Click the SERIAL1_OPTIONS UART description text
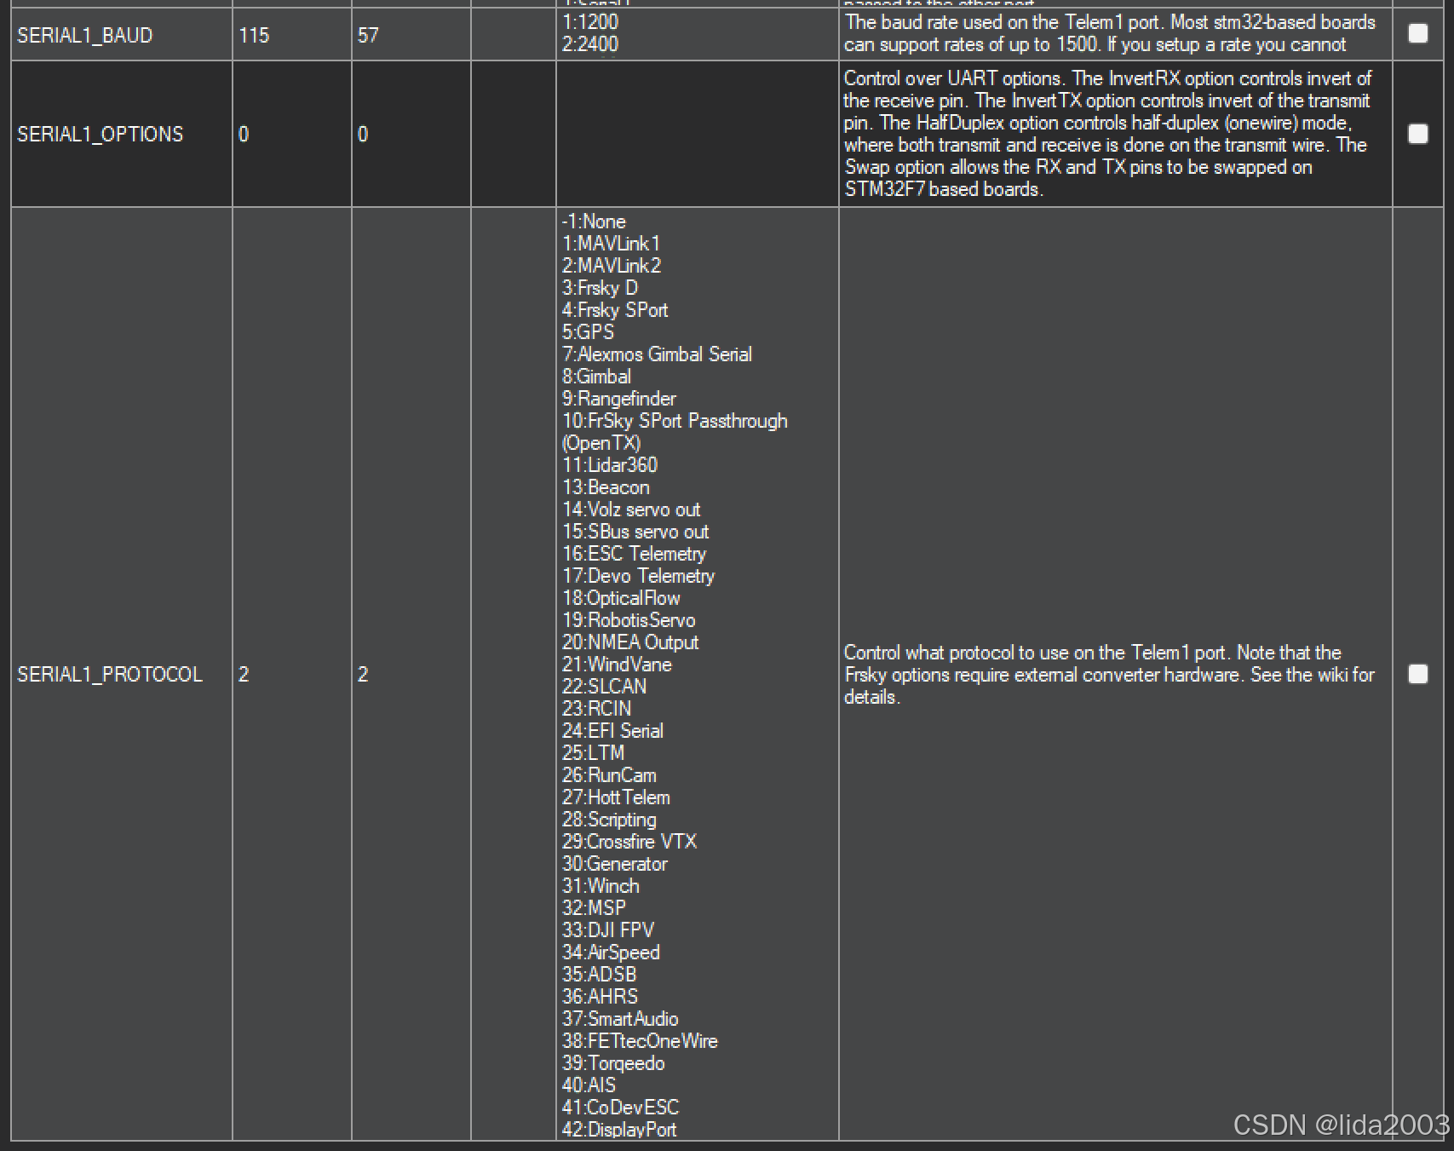This screenshot has width=1454, height=1151. tap(1107, 134)
